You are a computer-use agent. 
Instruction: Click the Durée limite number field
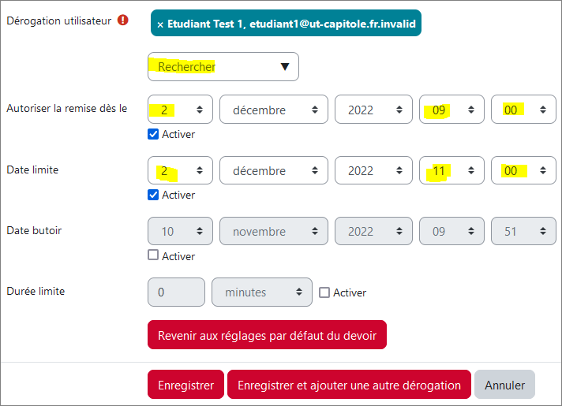176,292
